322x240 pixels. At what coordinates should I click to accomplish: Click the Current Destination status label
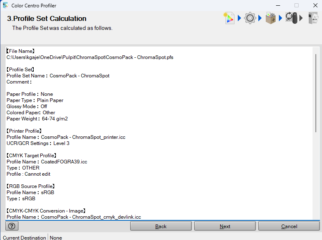[x=24, y=238]
